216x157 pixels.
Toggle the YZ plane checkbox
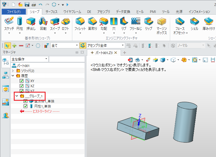coord(21,91)
